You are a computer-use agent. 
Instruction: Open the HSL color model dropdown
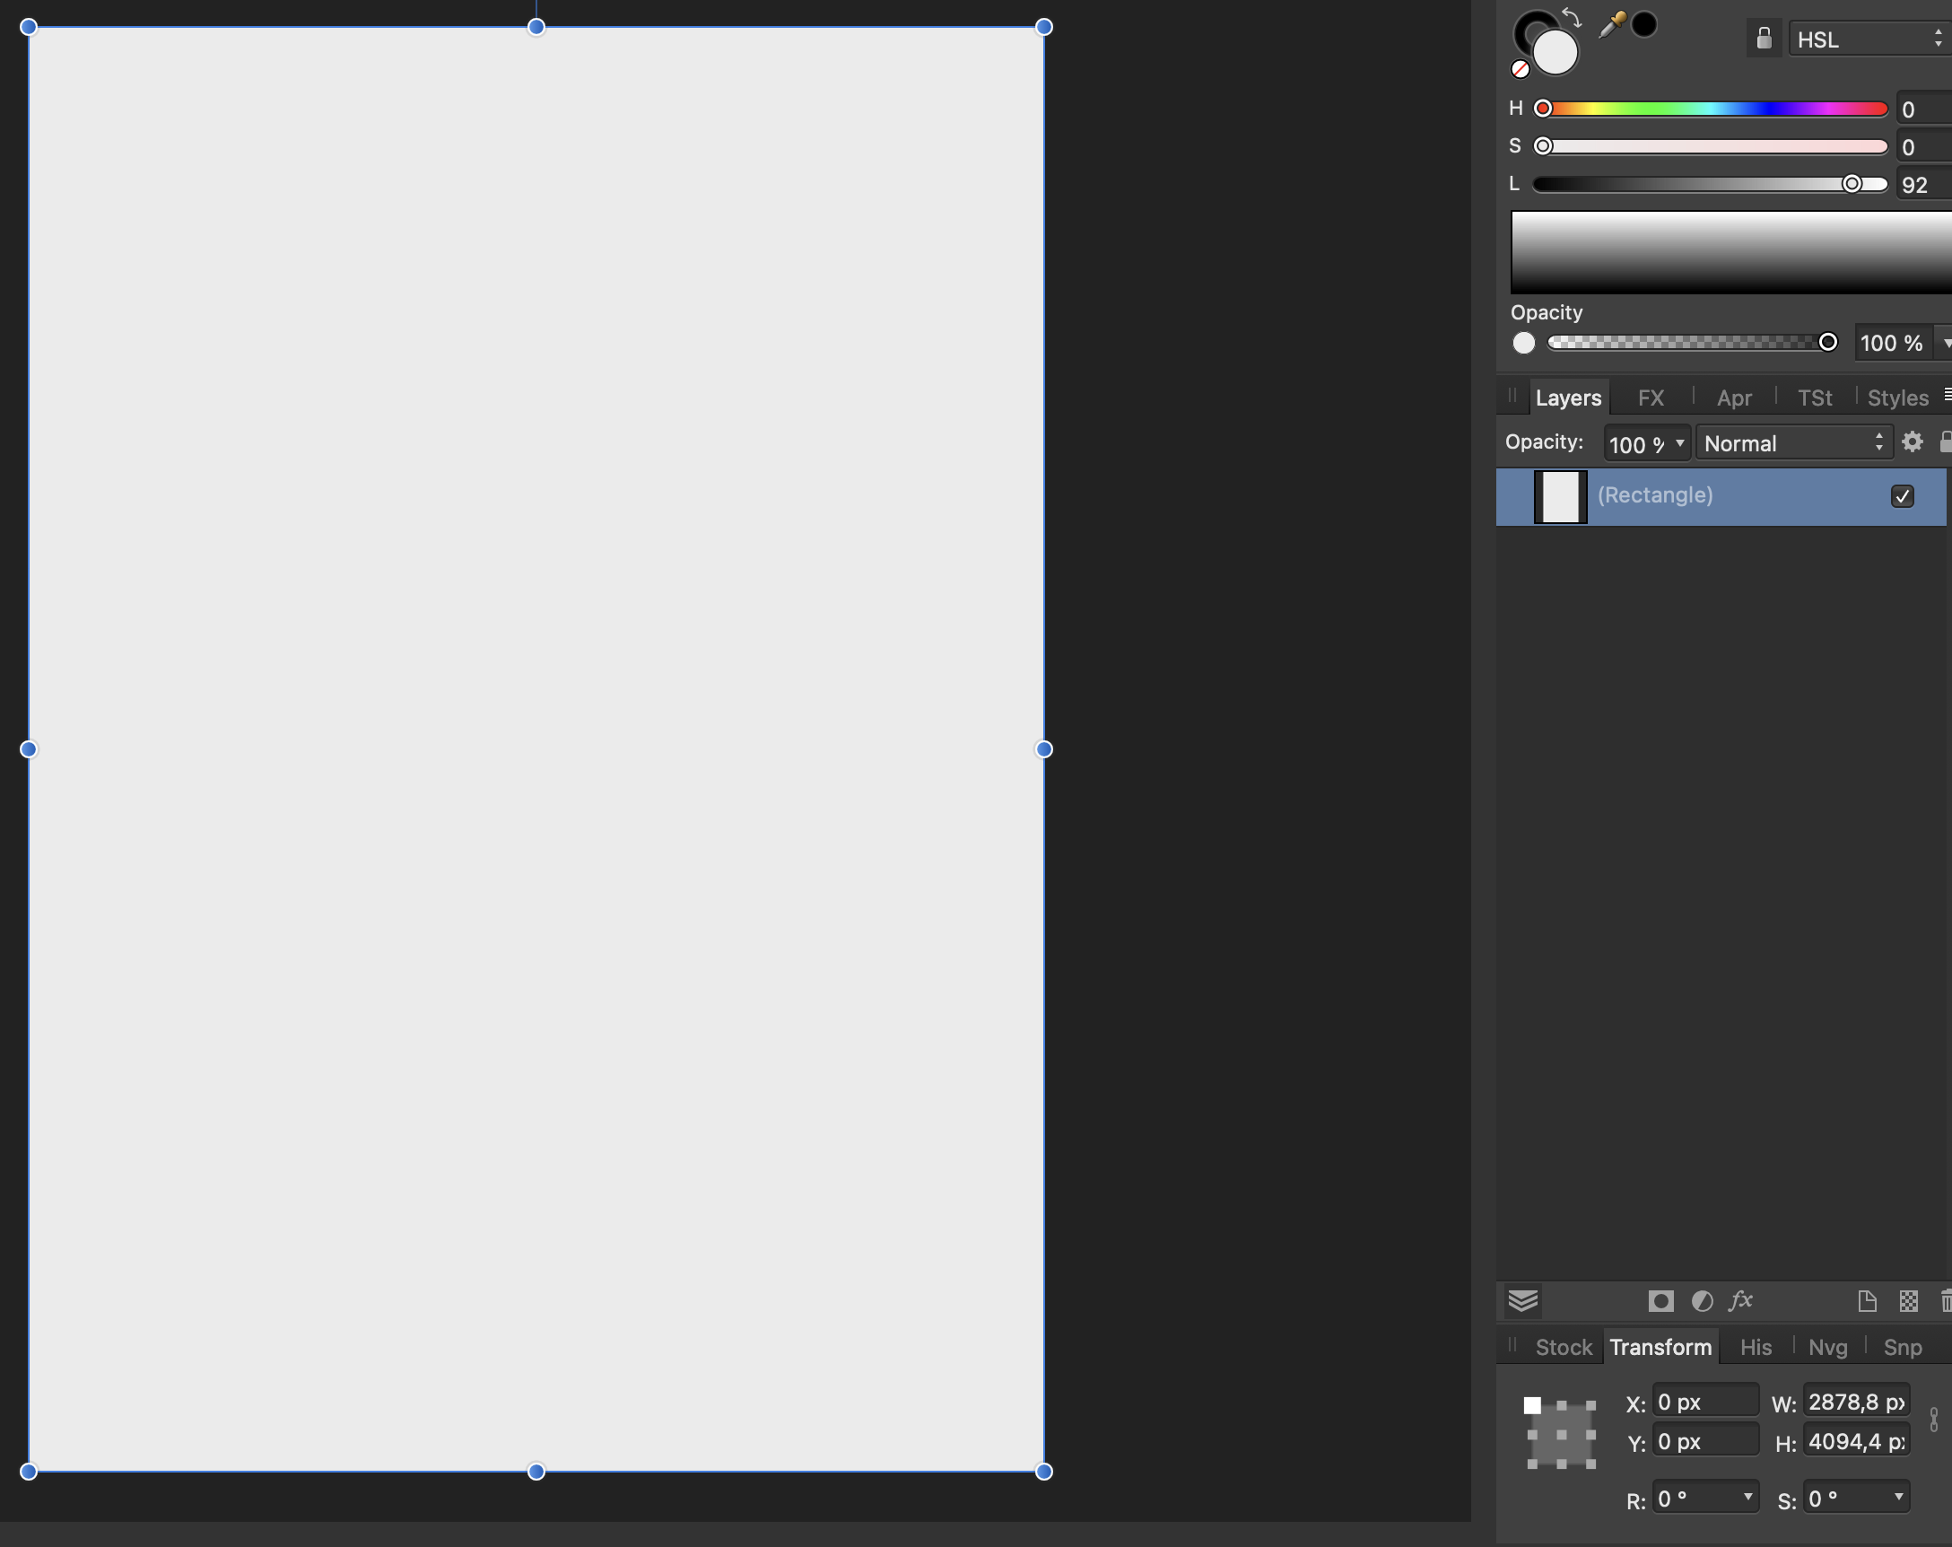(x=1869, y=39)
